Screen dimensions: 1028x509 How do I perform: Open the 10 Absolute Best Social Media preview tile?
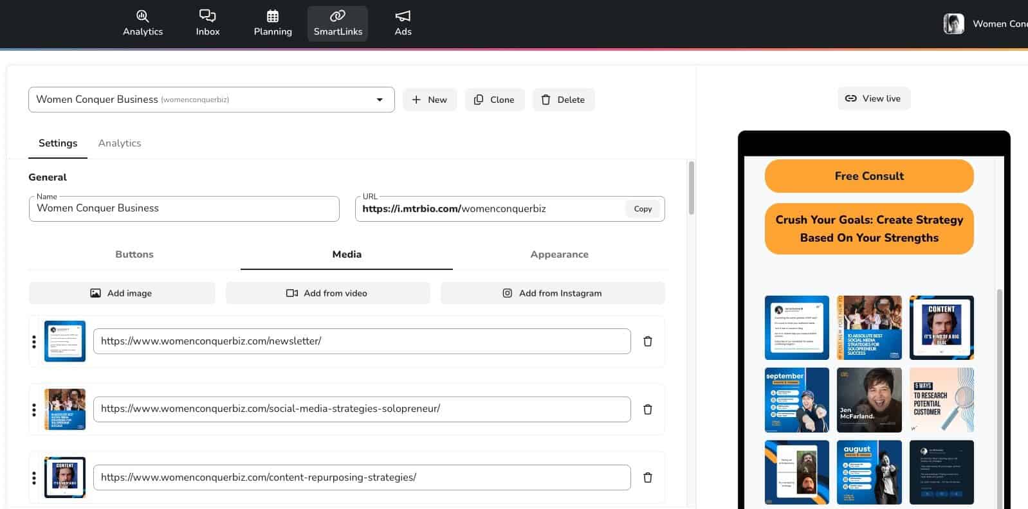(x=869, y=328)
